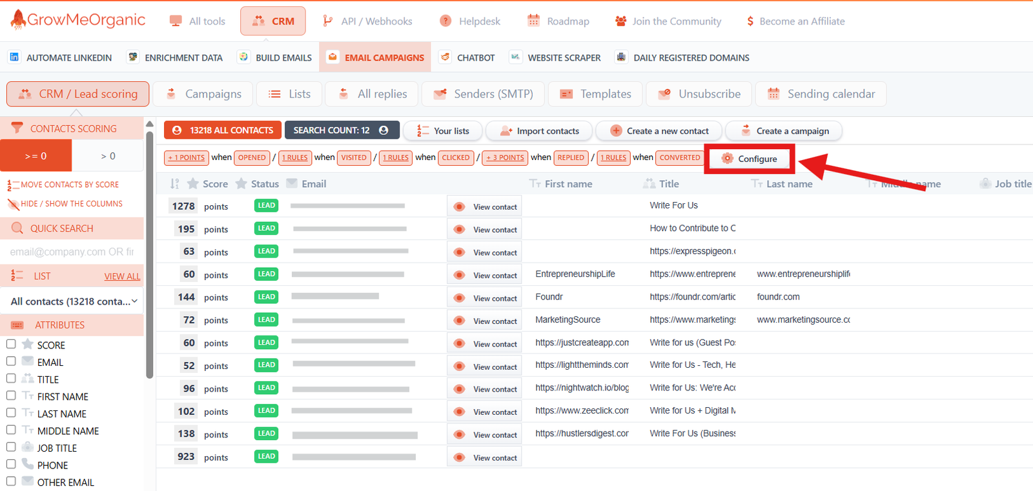Click the API / Webhooks branch icon
The image size is (1033, 491).
328,21
